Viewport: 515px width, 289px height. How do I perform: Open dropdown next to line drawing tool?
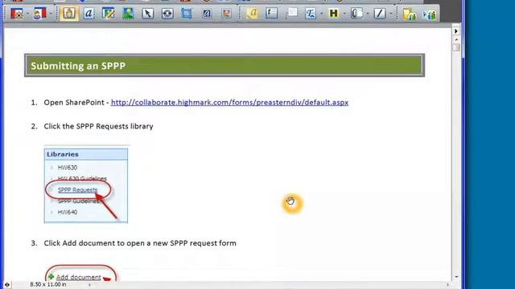point(391,14)
